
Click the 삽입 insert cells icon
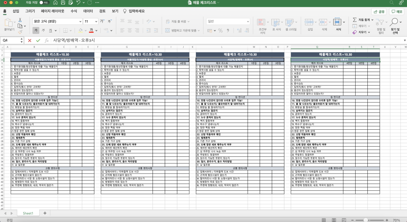tap(309, 22)
